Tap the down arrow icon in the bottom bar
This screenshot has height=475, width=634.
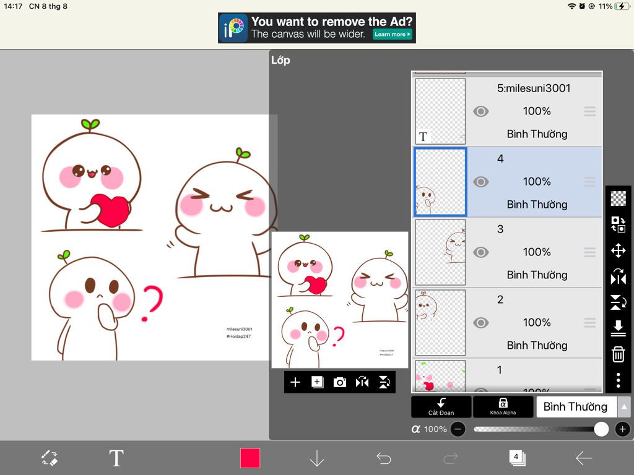pyautogui.click(x=316, y=458)
